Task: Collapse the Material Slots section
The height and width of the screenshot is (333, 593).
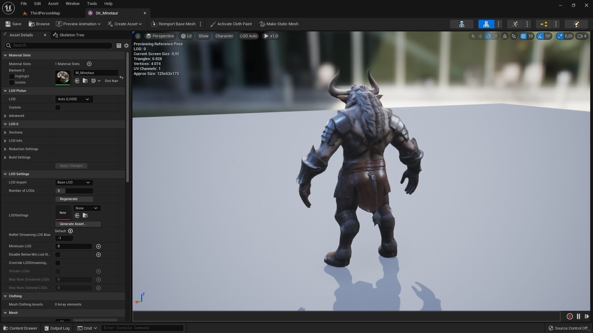Action: pos(5,55)
